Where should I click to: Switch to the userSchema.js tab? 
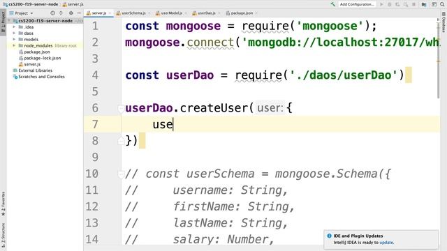click(x=133, y=13)
